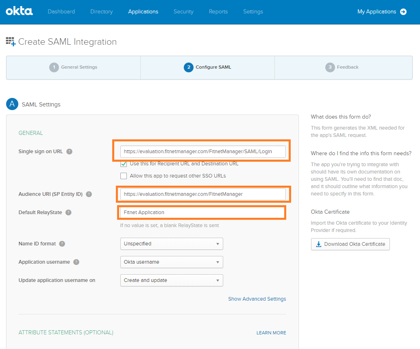The height and width of the screenshot is (349, 420).
Task: Go to the Security menu
Action: point(183,12)
